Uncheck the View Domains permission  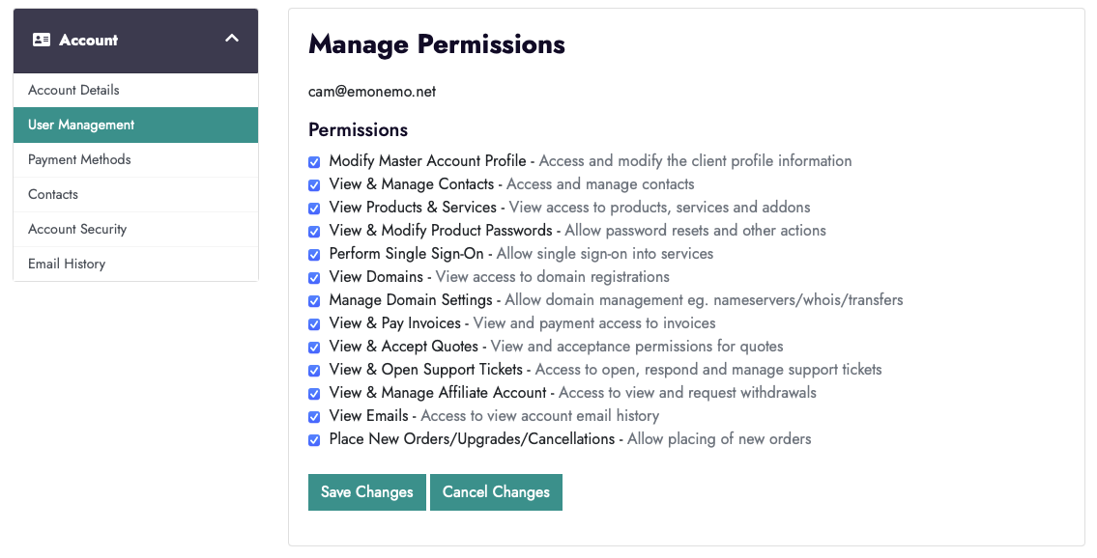[x=314, y=278]
